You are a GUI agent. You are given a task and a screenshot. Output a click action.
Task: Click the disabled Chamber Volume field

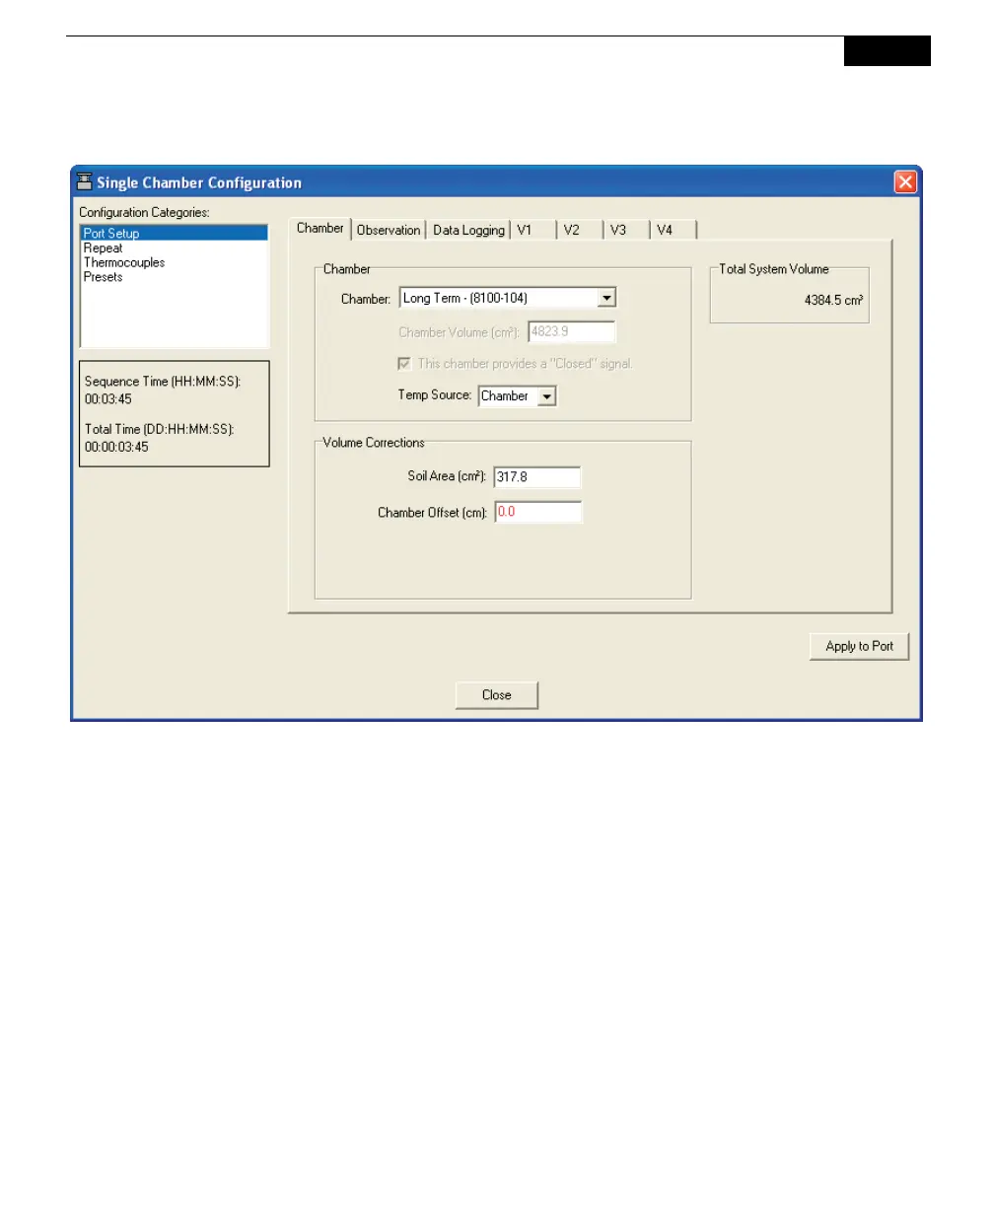[572, 332]
